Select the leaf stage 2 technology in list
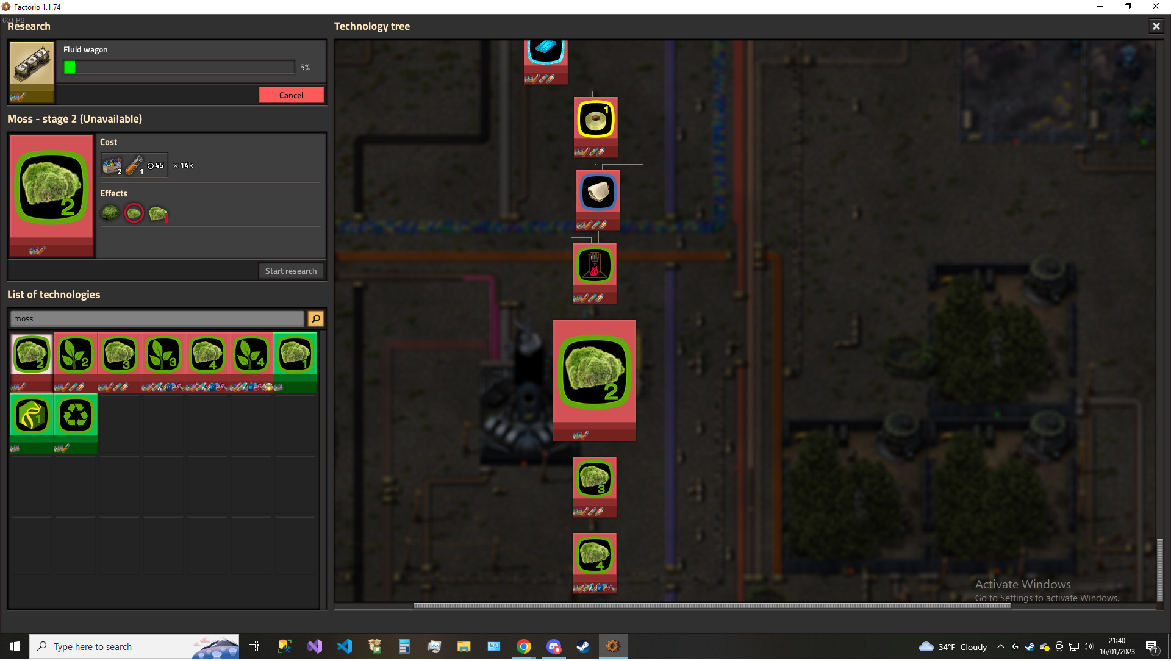 (x=76, y=362)
